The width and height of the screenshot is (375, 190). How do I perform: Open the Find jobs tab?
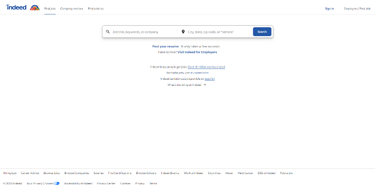click(x=50, y=8)
